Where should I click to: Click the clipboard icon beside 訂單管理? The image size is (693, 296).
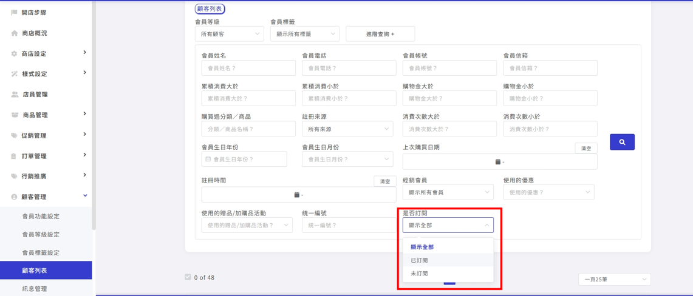[14, 156]
